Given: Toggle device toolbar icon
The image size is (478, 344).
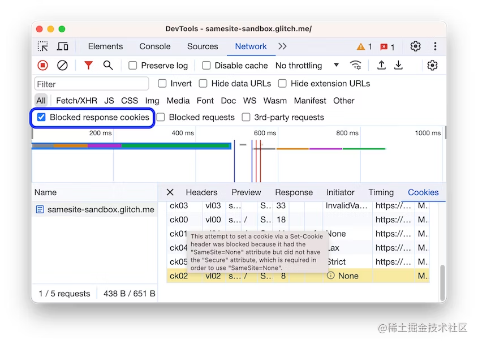Looking at the screenshot, I should click(x=62, y=46).
